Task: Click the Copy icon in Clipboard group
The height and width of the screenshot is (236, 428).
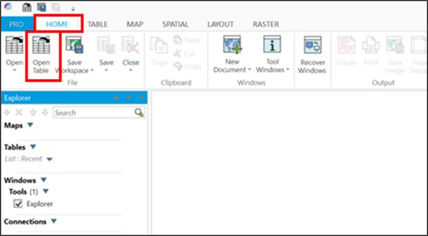Action: [159, 45]
